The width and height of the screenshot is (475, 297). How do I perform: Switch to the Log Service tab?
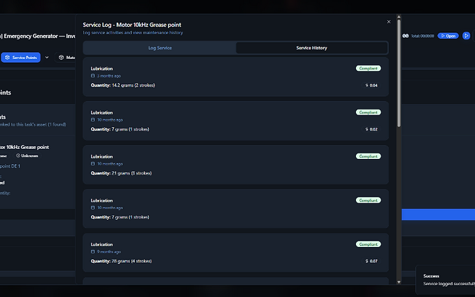coord(160,48)
